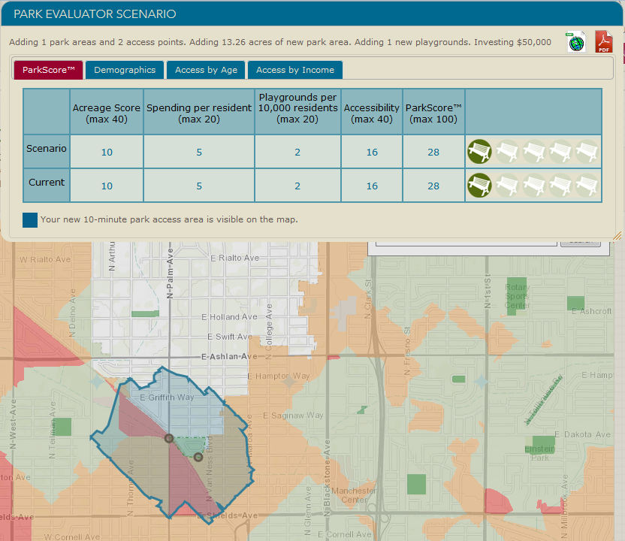This screenshot has height=541, width=625.
Task: Click the Scenario Accessibility value 16
Action: (x=372, y=152)
